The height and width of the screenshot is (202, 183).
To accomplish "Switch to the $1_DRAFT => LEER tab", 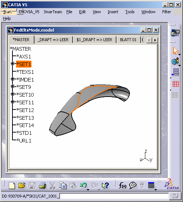I will click(94, 40).
